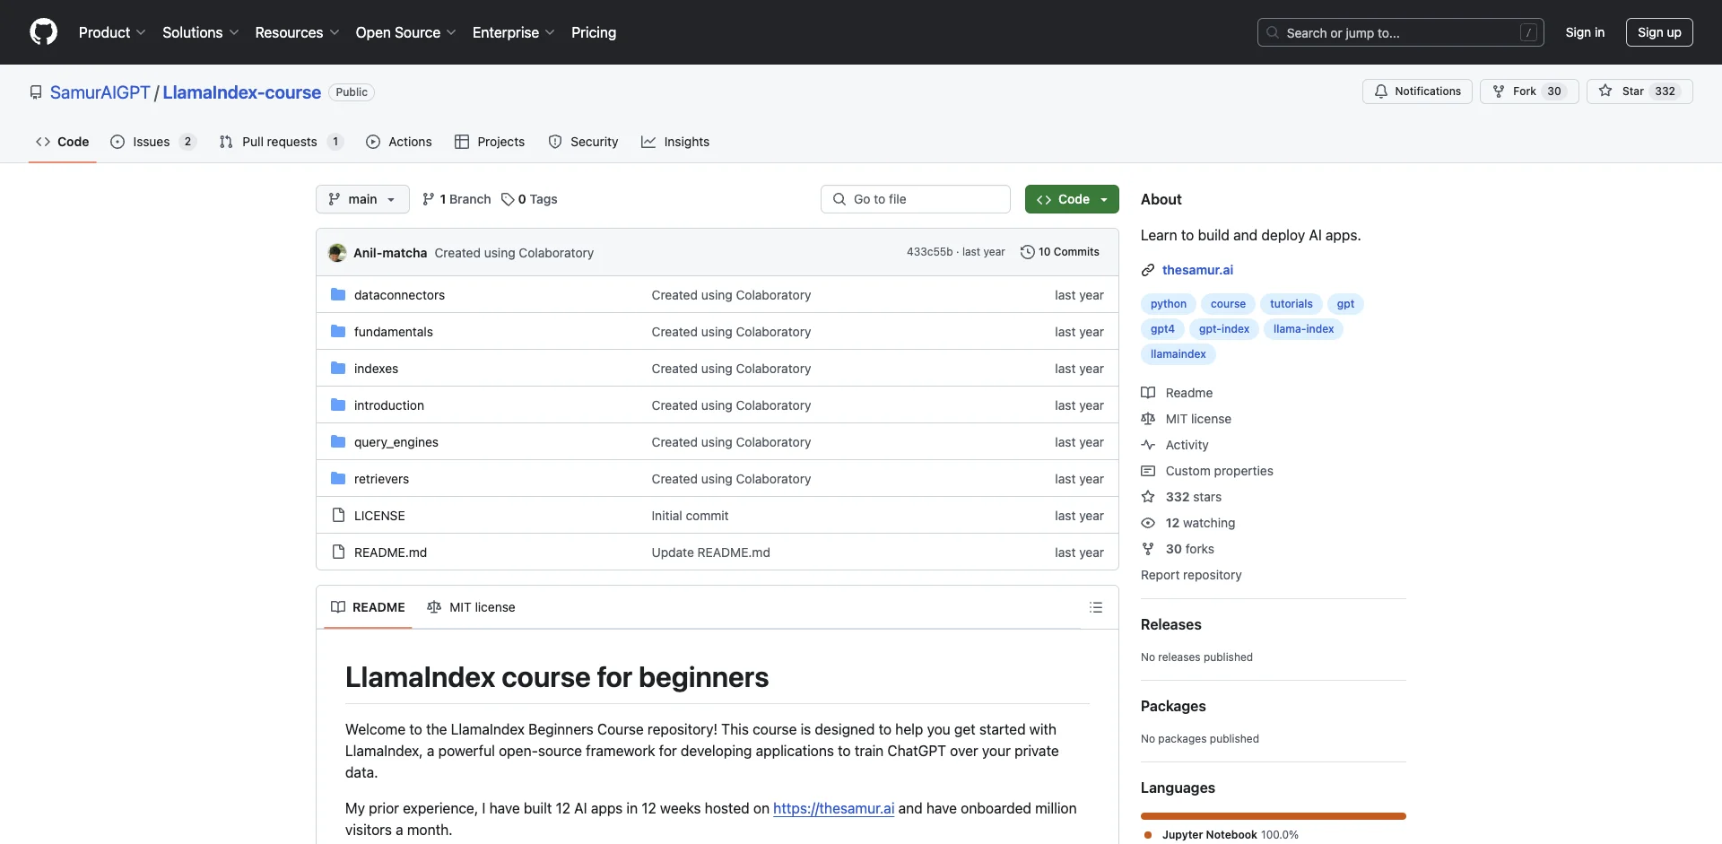Select the Security tab
Screen dimensions: 1722x844
[583, 142]
